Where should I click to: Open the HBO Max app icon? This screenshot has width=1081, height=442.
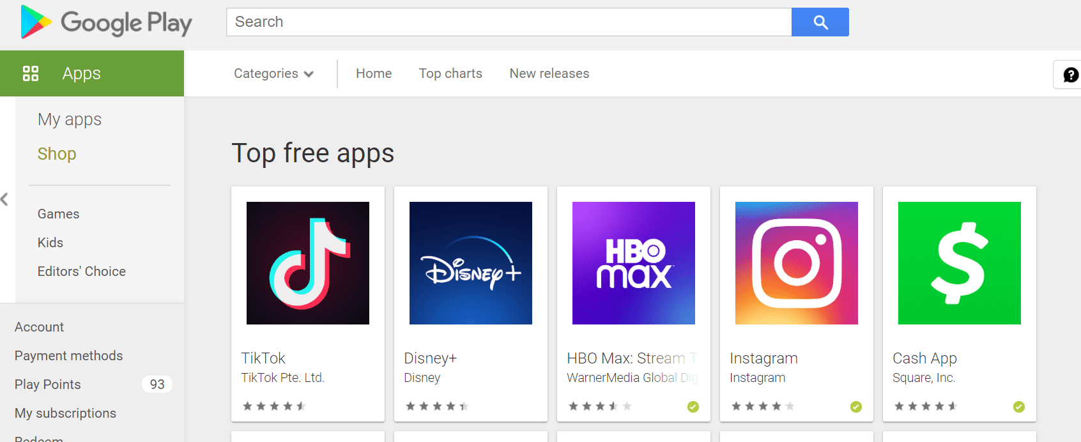(634, 263)
